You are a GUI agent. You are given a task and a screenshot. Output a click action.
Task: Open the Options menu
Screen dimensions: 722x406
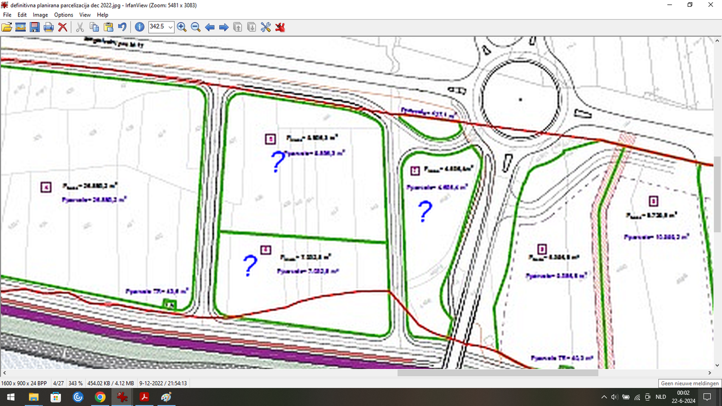pos(64,15)
